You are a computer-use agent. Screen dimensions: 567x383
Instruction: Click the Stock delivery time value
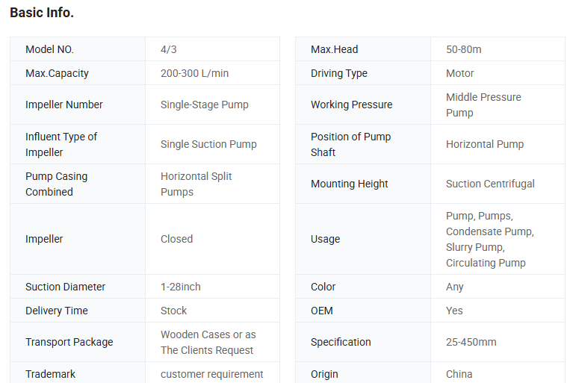pos(174,311)
